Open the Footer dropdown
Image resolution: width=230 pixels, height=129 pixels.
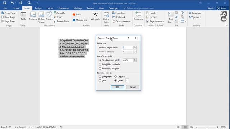(x=152, y=17)
